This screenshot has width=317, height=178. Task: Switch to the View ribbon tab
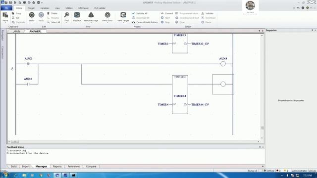pyautogui.click(x=57, y=8)
